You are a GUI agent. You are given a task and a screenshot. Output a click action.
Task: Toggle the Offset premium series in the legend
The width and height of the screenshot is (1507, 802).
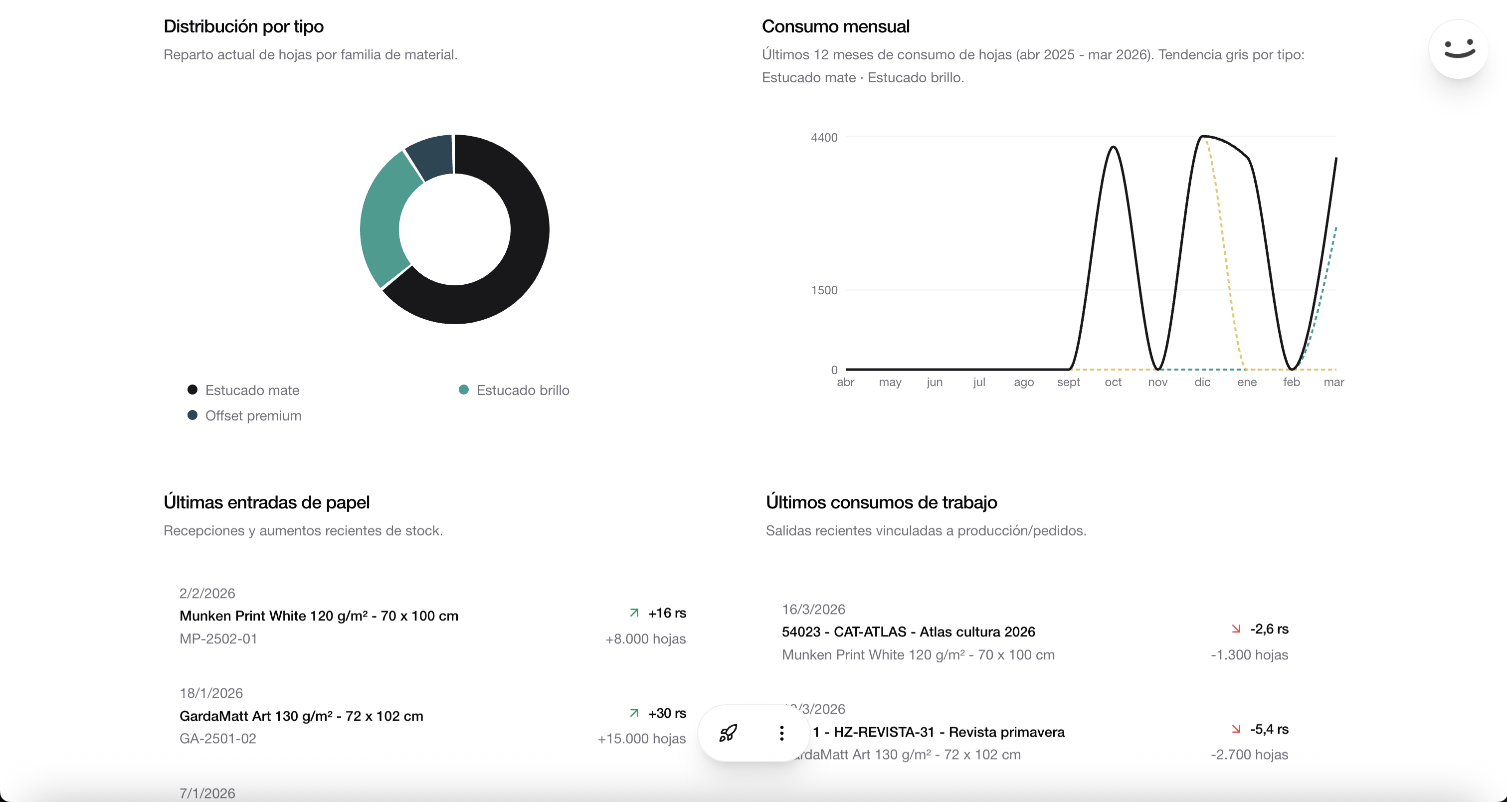coord(244,415)
